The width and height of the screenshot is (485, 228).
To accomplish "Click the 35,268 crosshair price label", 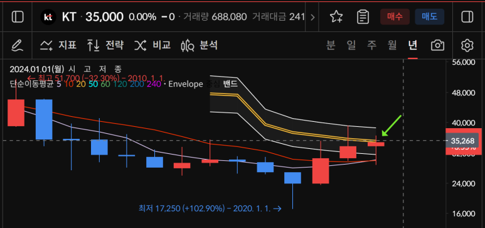I will [463, 141].
